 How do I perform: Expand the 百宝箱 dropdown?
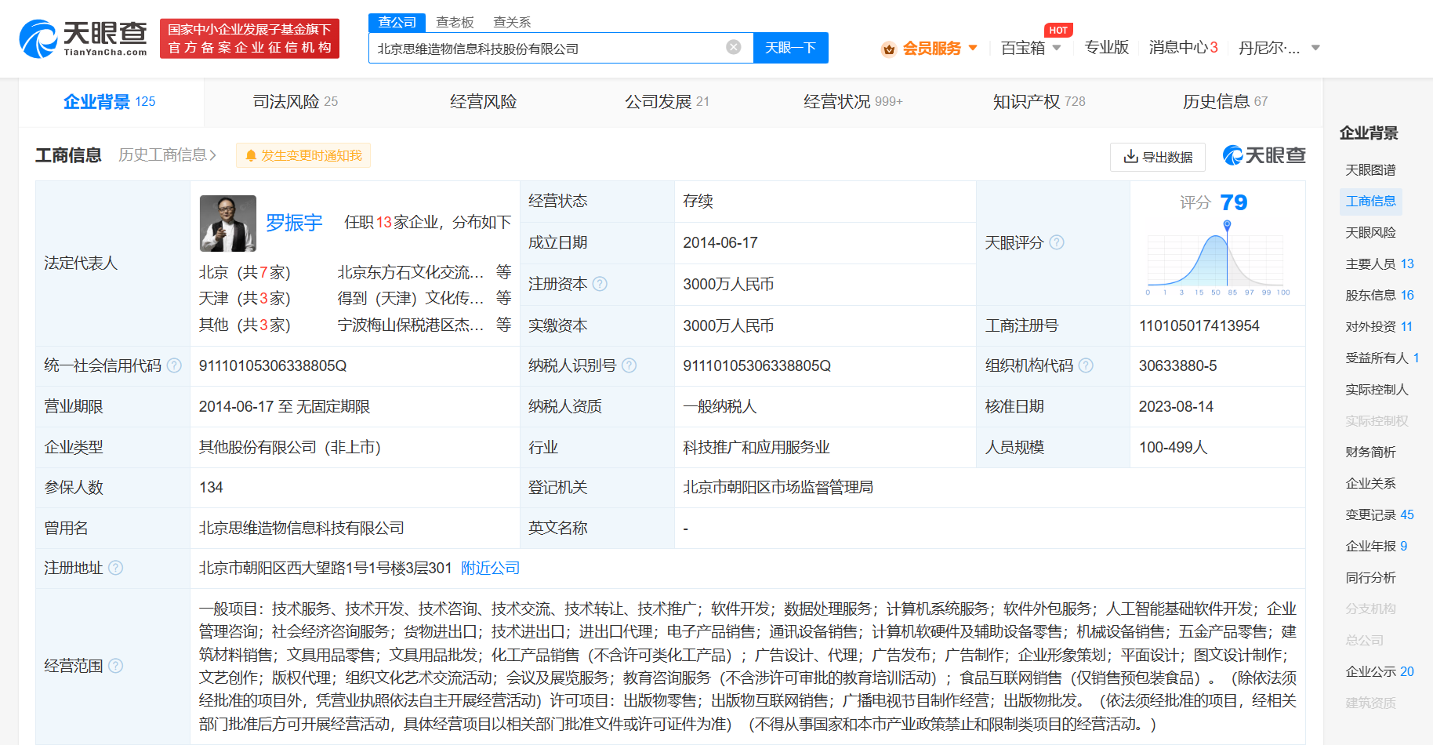click(x=1057, y=48)
